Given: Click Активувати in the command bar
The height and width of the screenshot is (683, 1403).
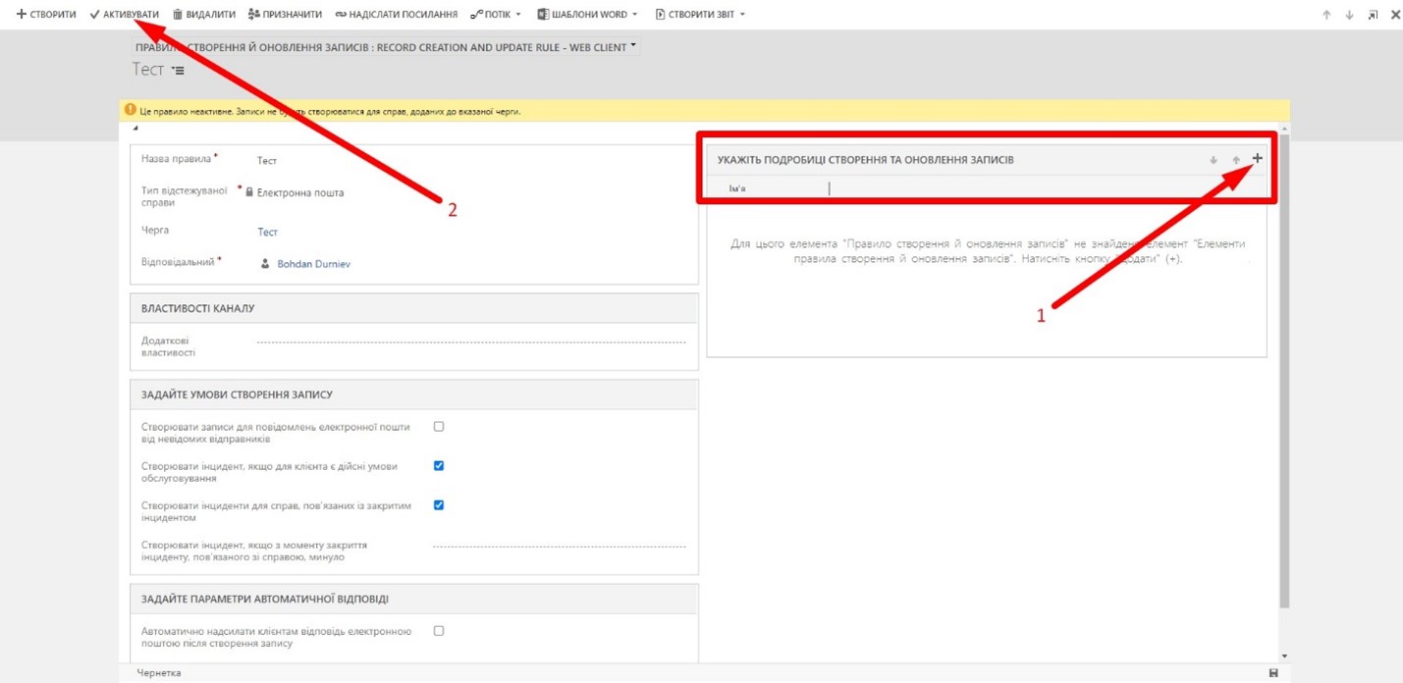Looking at the screenshot, I should [x=124, y=15].
